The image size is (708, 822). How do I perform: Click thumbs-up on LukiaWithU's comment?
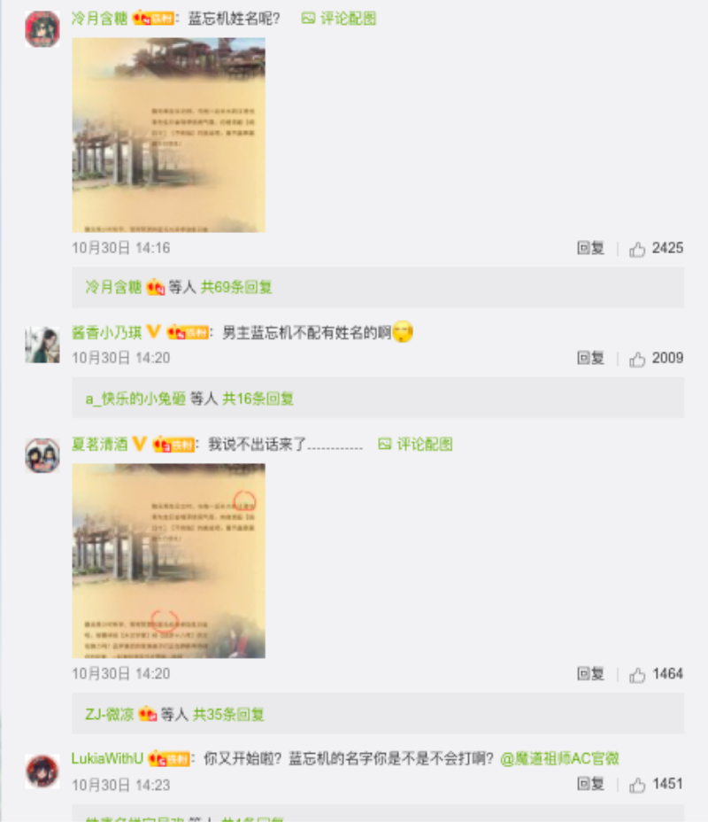(x=637, y=785)
